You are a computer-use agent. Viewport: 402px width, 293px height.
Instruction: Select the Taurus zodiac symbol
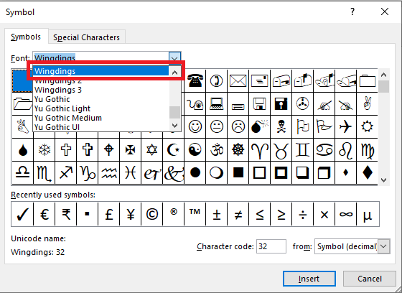(281, 150)
